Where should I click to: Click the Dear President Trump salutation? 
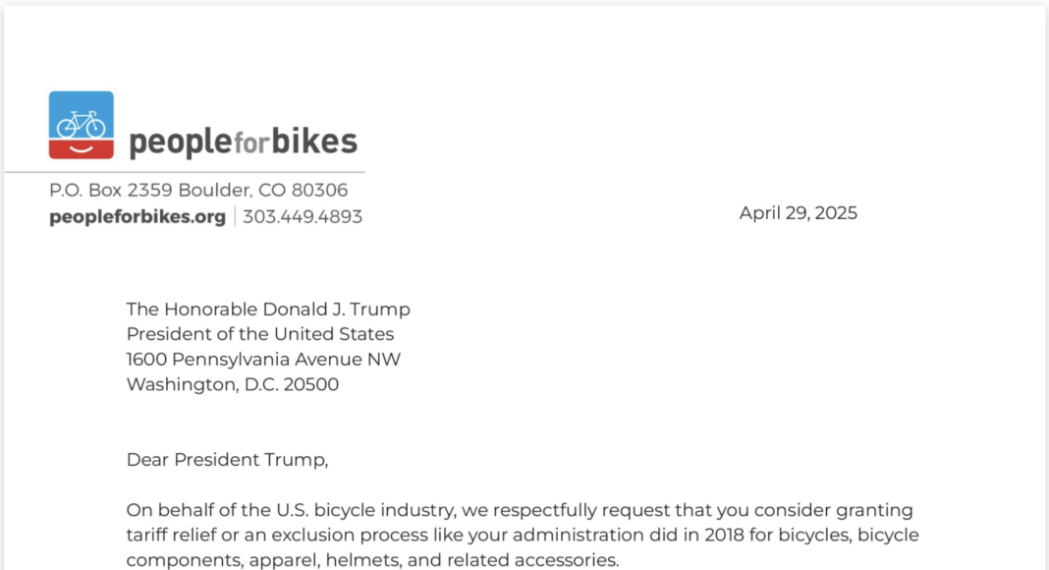[x=227, y=460]
